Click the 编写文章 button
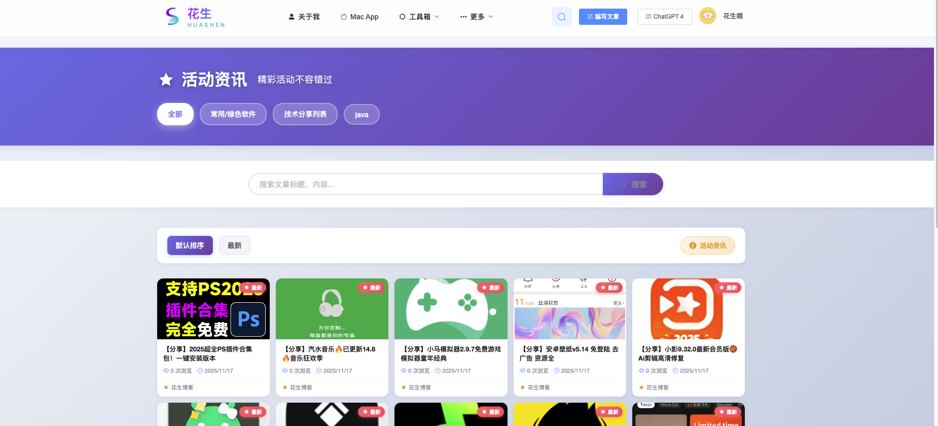938x426 pixels. click(x=603, y=17)
